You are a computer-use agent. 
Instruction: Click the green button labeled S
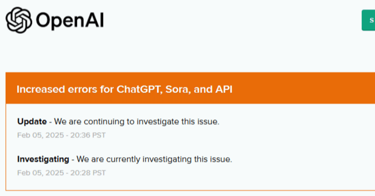tap(370, 20)
